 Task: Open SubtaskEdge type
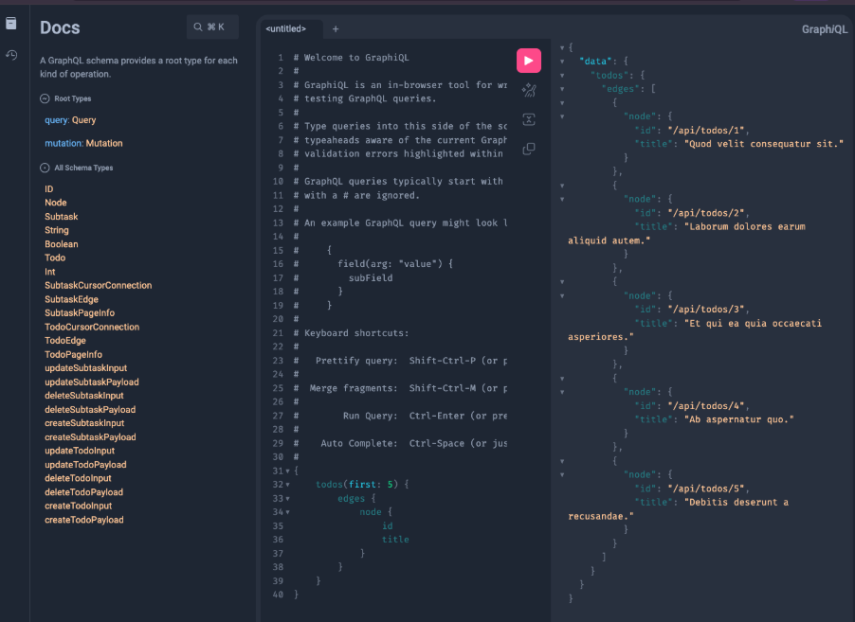point(71,299)
